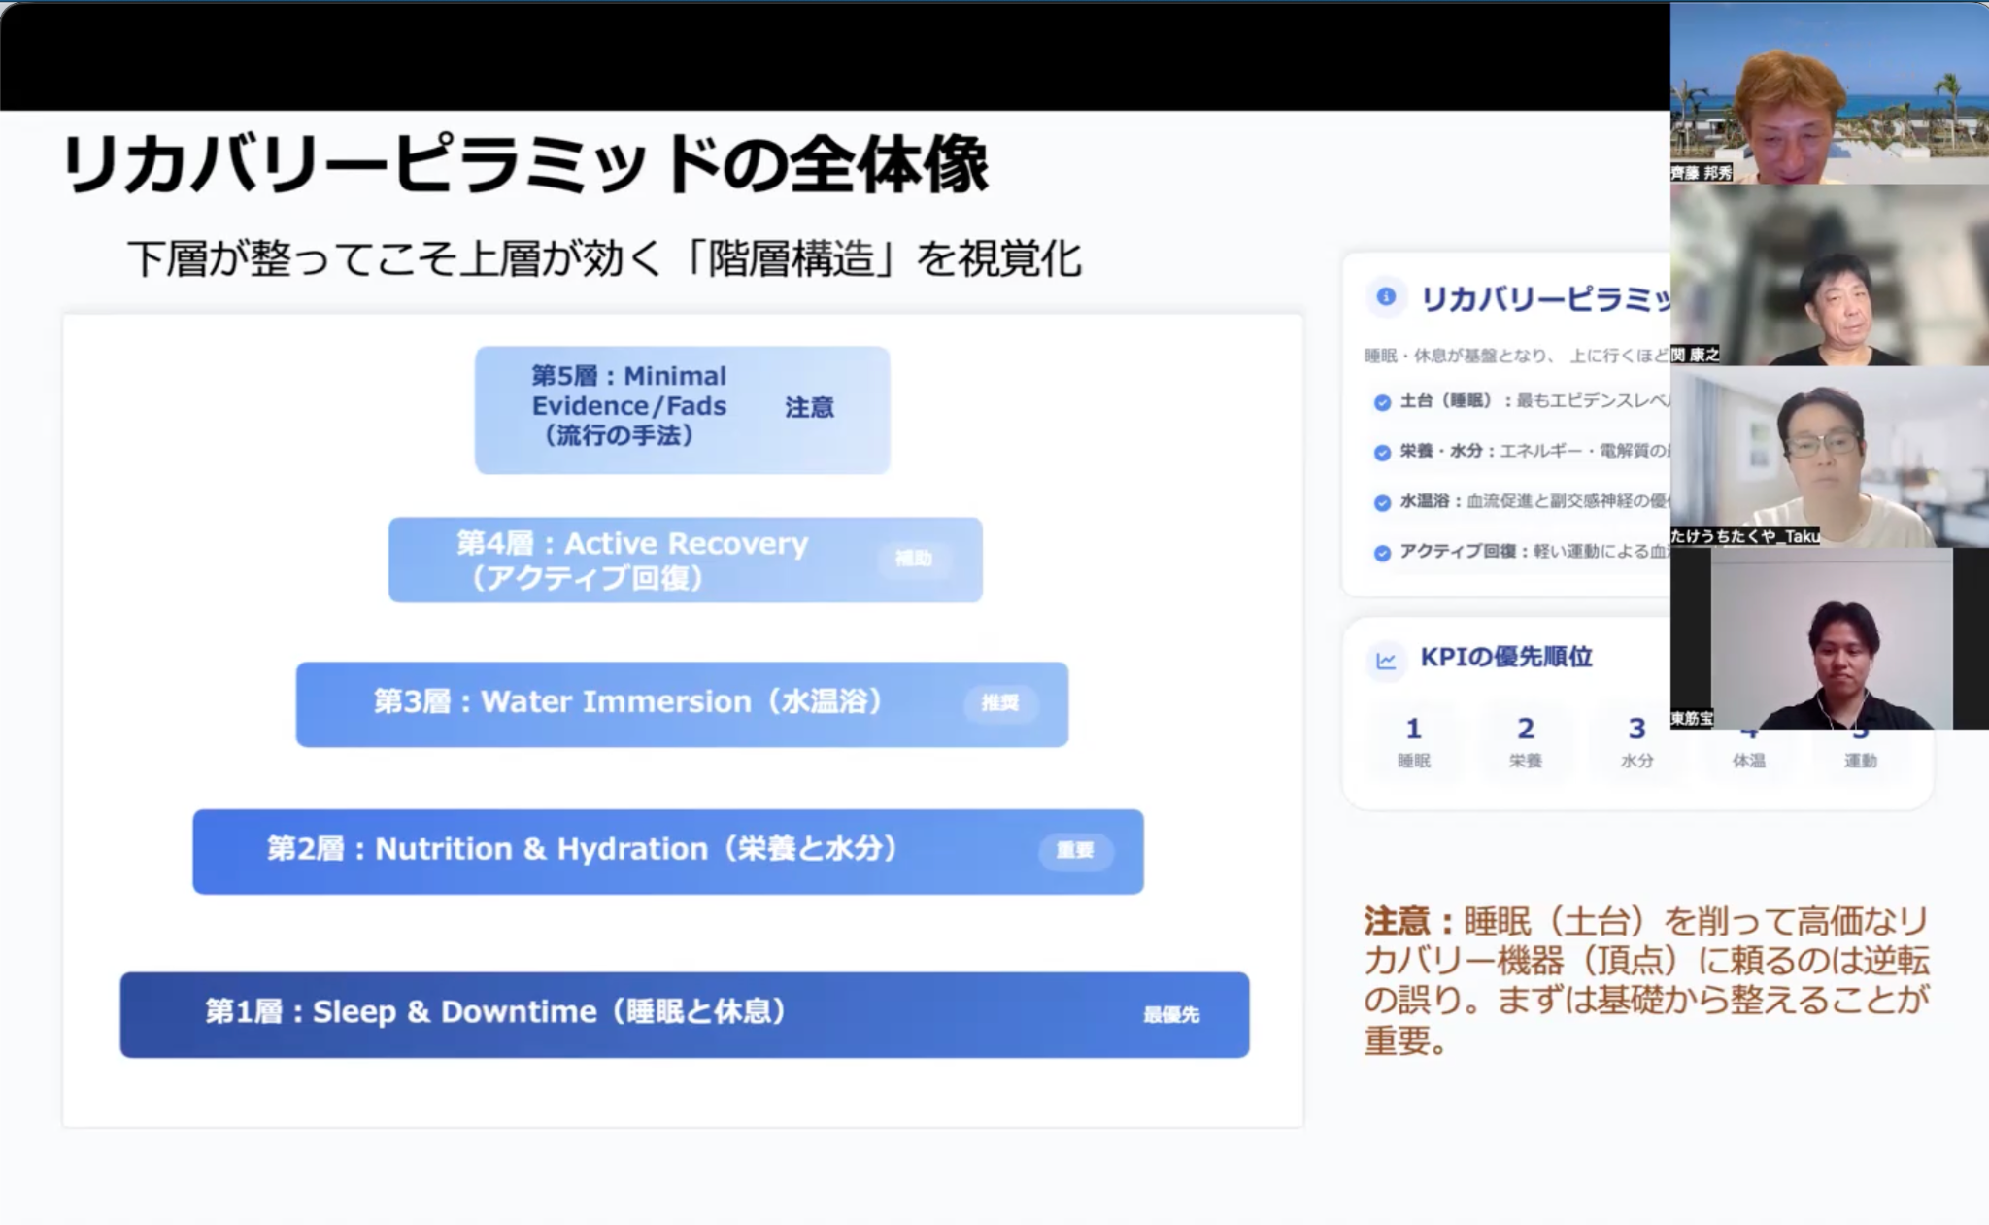
Task: Click KPI item 1 睡眠
Action: (x=1414, y=742)
